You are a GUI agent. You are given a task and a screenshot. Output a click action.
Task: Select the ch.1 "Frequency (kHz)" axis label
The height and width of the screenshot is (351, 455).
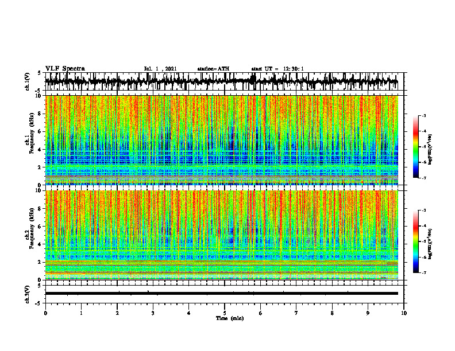[32, 134]
